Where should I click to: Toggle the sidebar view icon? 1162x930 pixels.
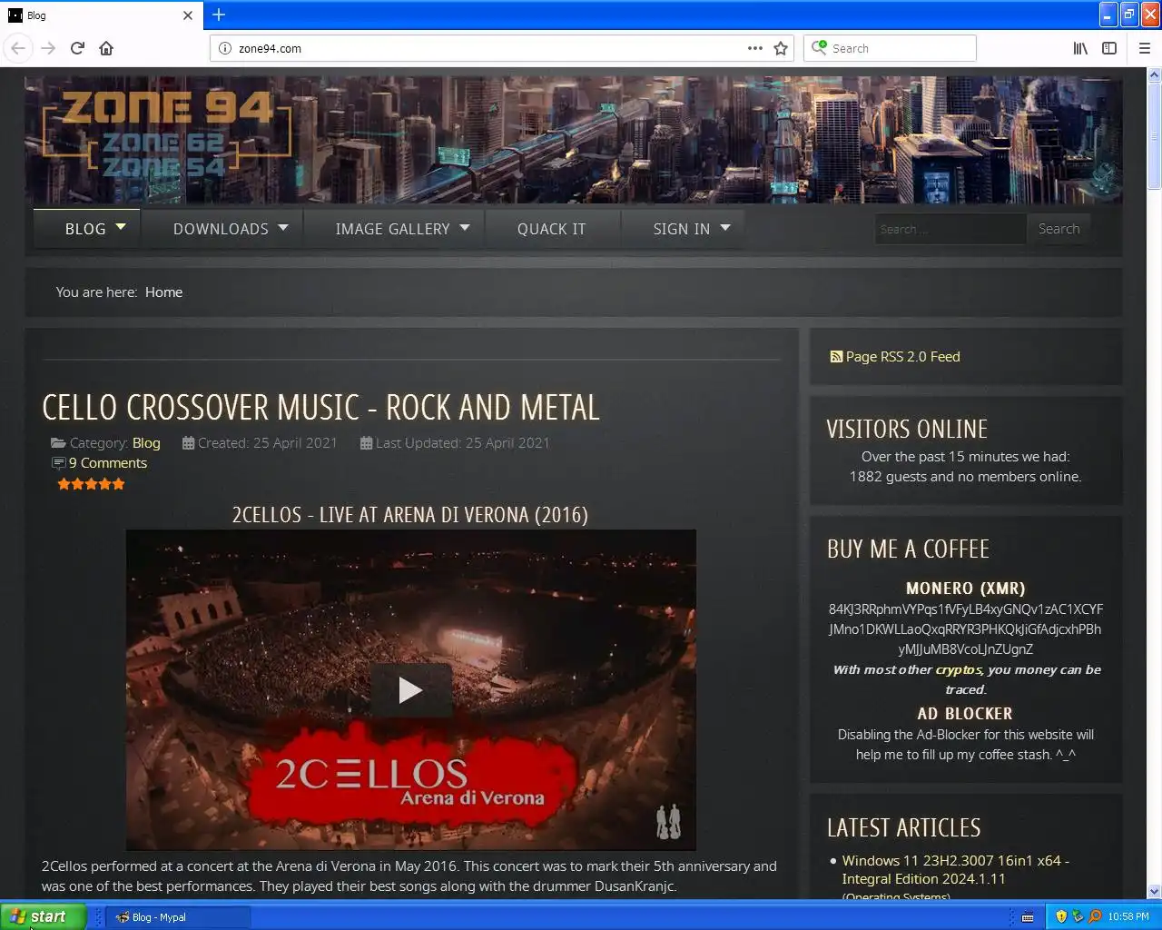point(1109,48)
